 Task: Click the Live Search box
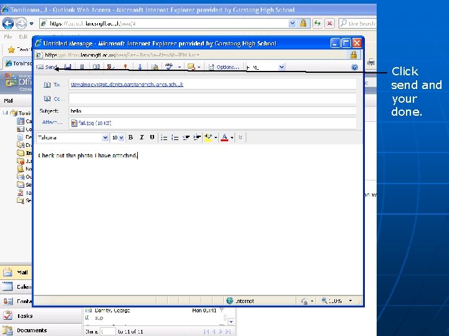coord(358,24)
